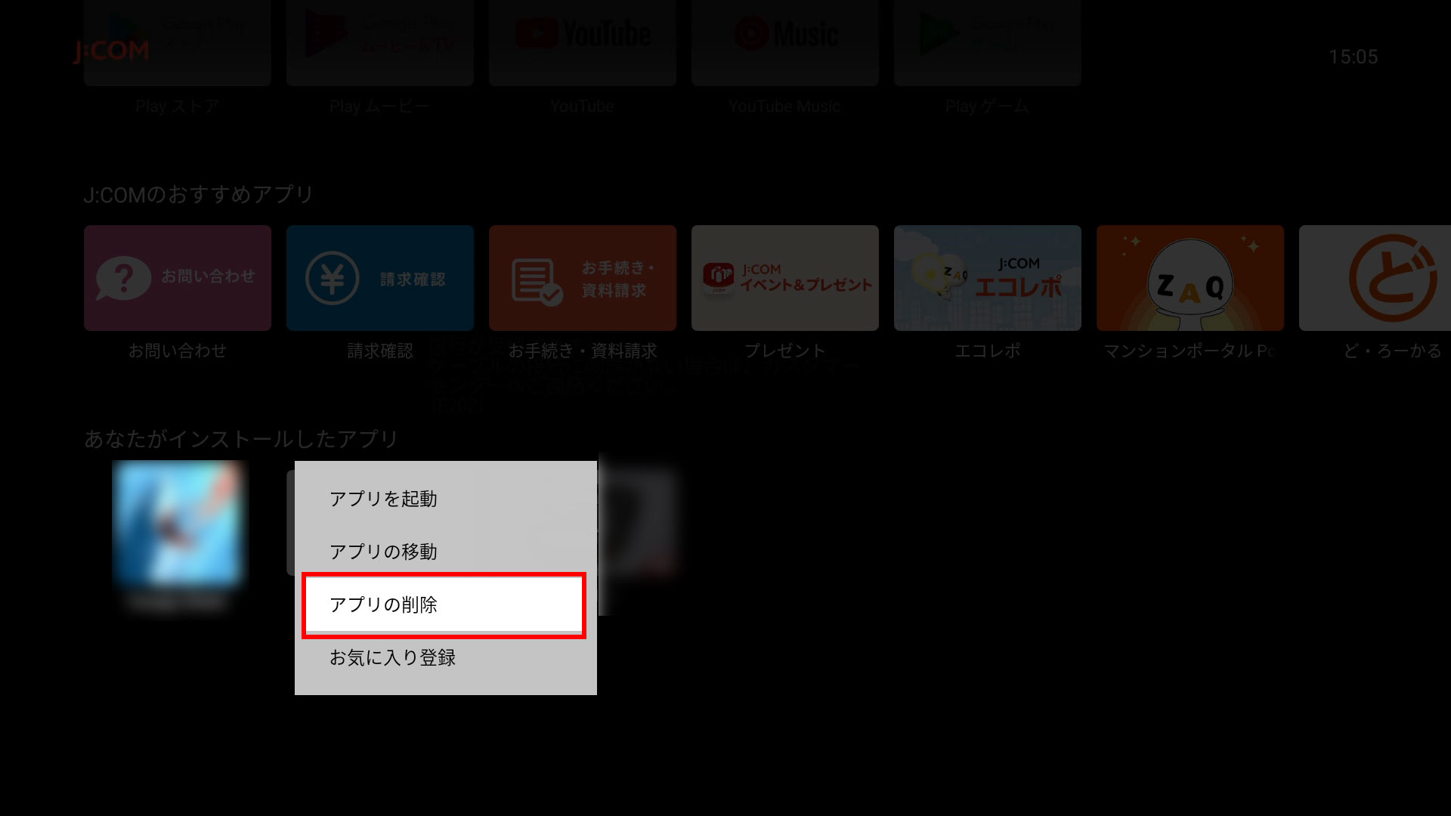Open the ZAQ マンションポータル tile
The height and width of the screenshot is (816, 1451).
tap(1190, 278)
